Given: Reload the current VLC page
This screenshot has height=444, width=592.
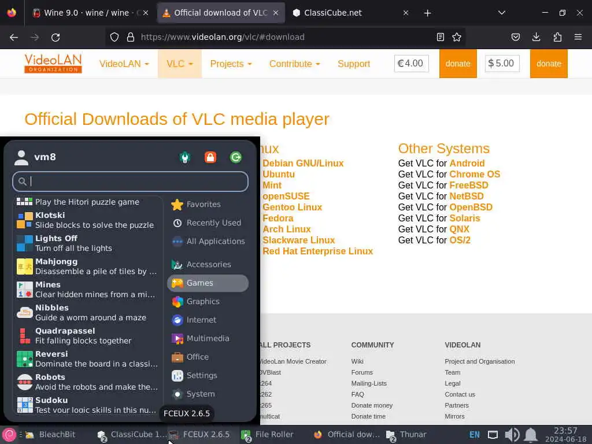Looking at the screenshot, I should point(55,38).
